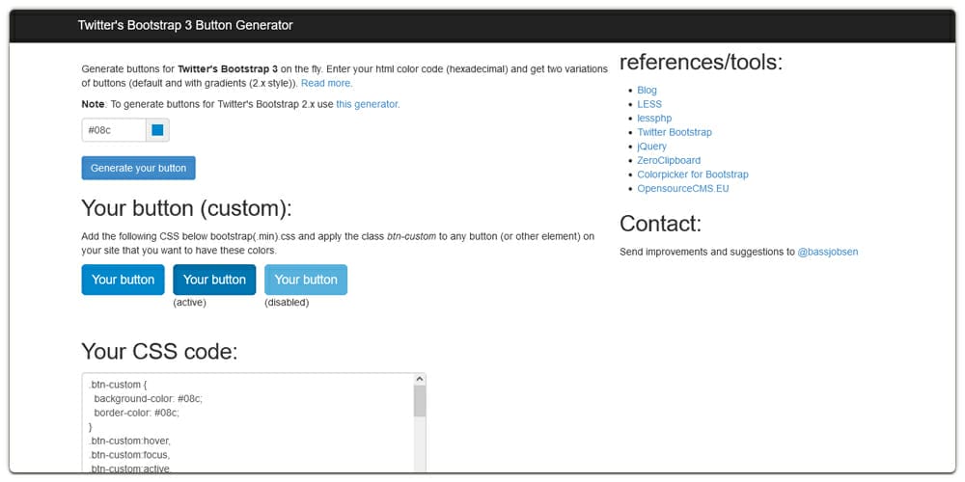
Task: Open the LESS reference link
Action: pyautogui.click(x=649, y=104)
